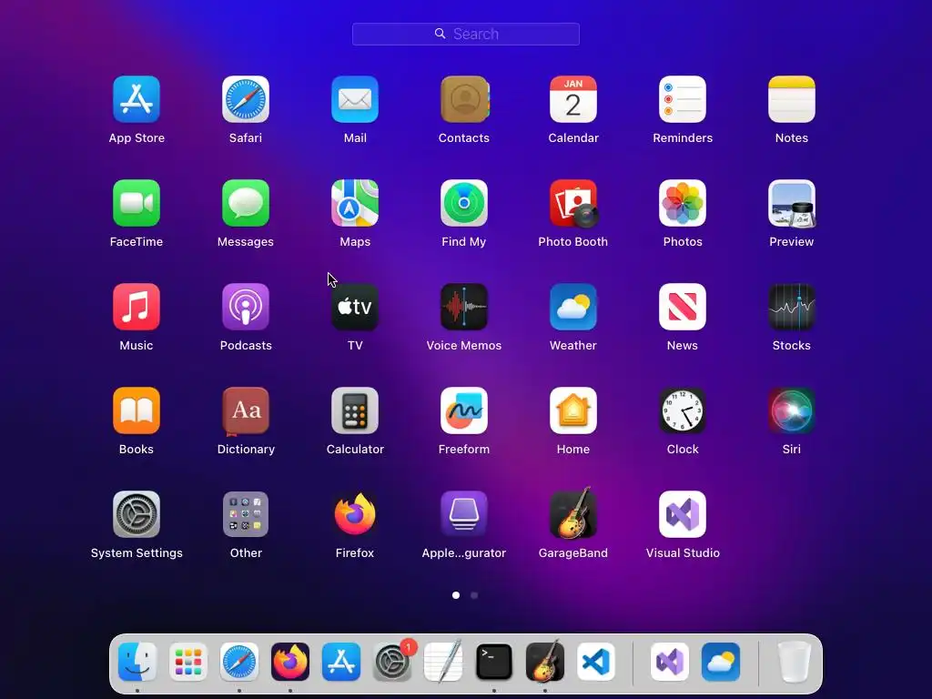Viewport: 932px width, 699px height.
Task: Launch Firefox from the Launchpad grid
Action: pos(355,514)
